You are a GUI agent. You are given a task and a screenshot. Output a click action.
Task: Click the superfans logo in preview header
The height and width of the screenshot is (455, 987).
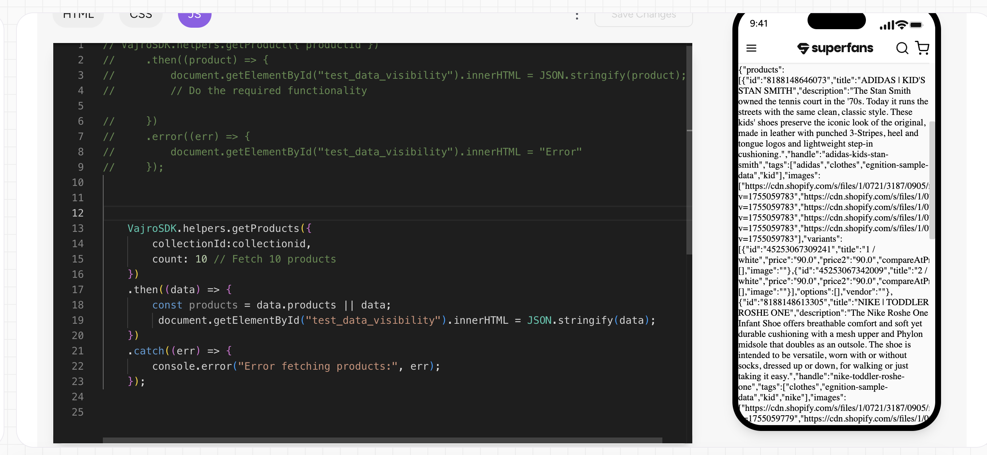coord(835,48)
